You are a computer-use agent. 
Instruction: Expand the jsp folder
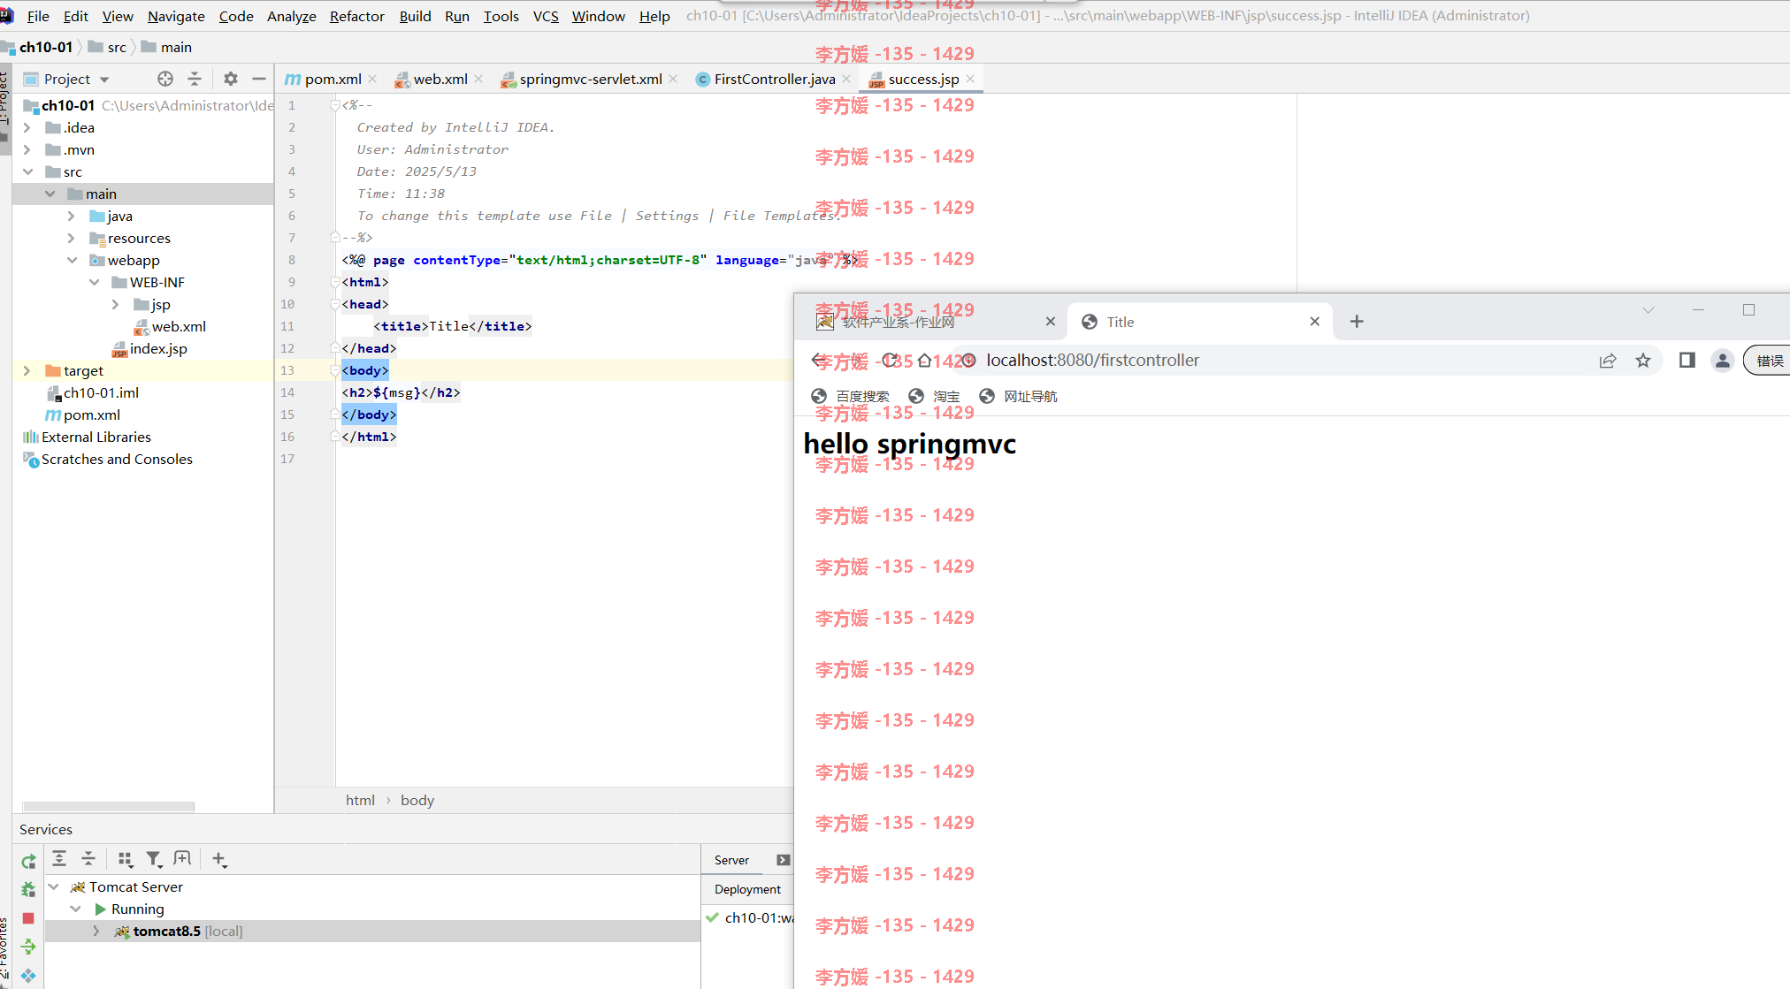(x=115, y=304)
